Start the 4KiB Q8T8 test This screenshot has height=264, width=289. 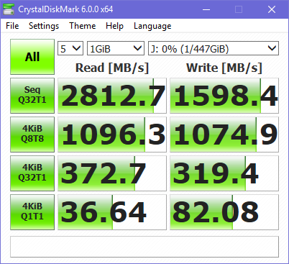pyautogui.click(x=32, y=135)
